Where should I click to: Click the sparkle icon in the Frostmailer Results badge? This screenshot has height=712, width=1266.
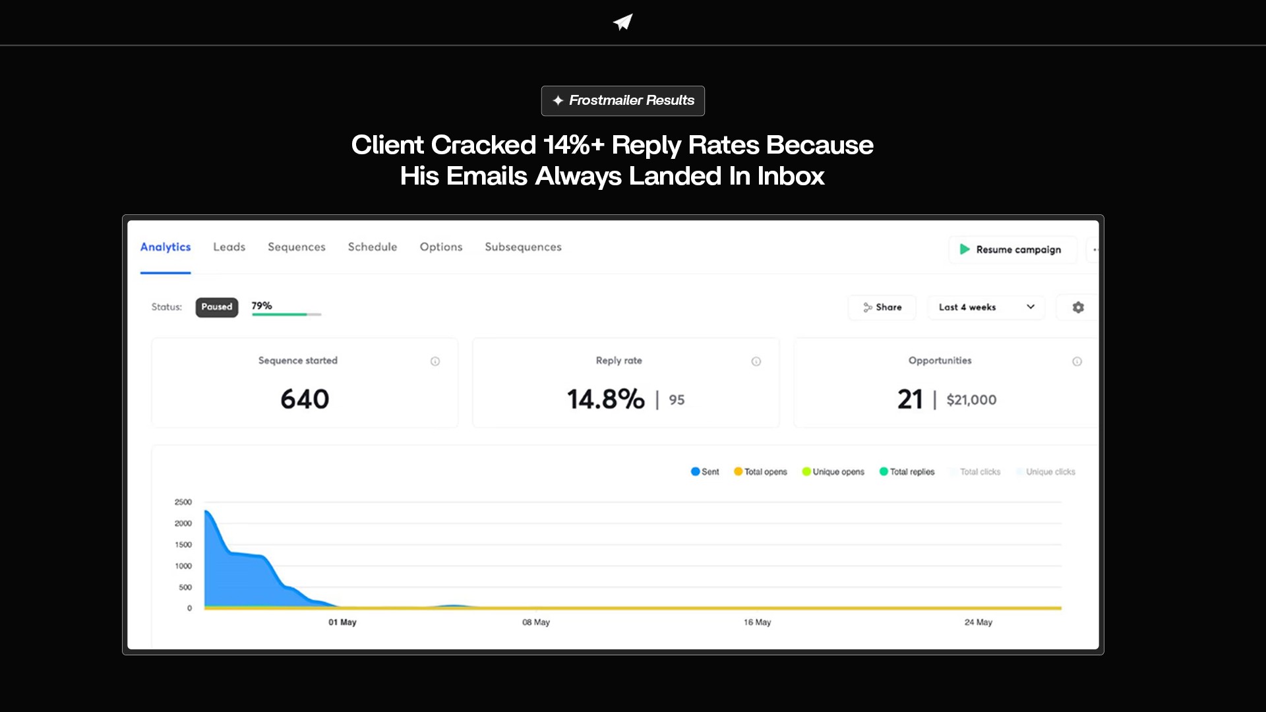point(558,101)
